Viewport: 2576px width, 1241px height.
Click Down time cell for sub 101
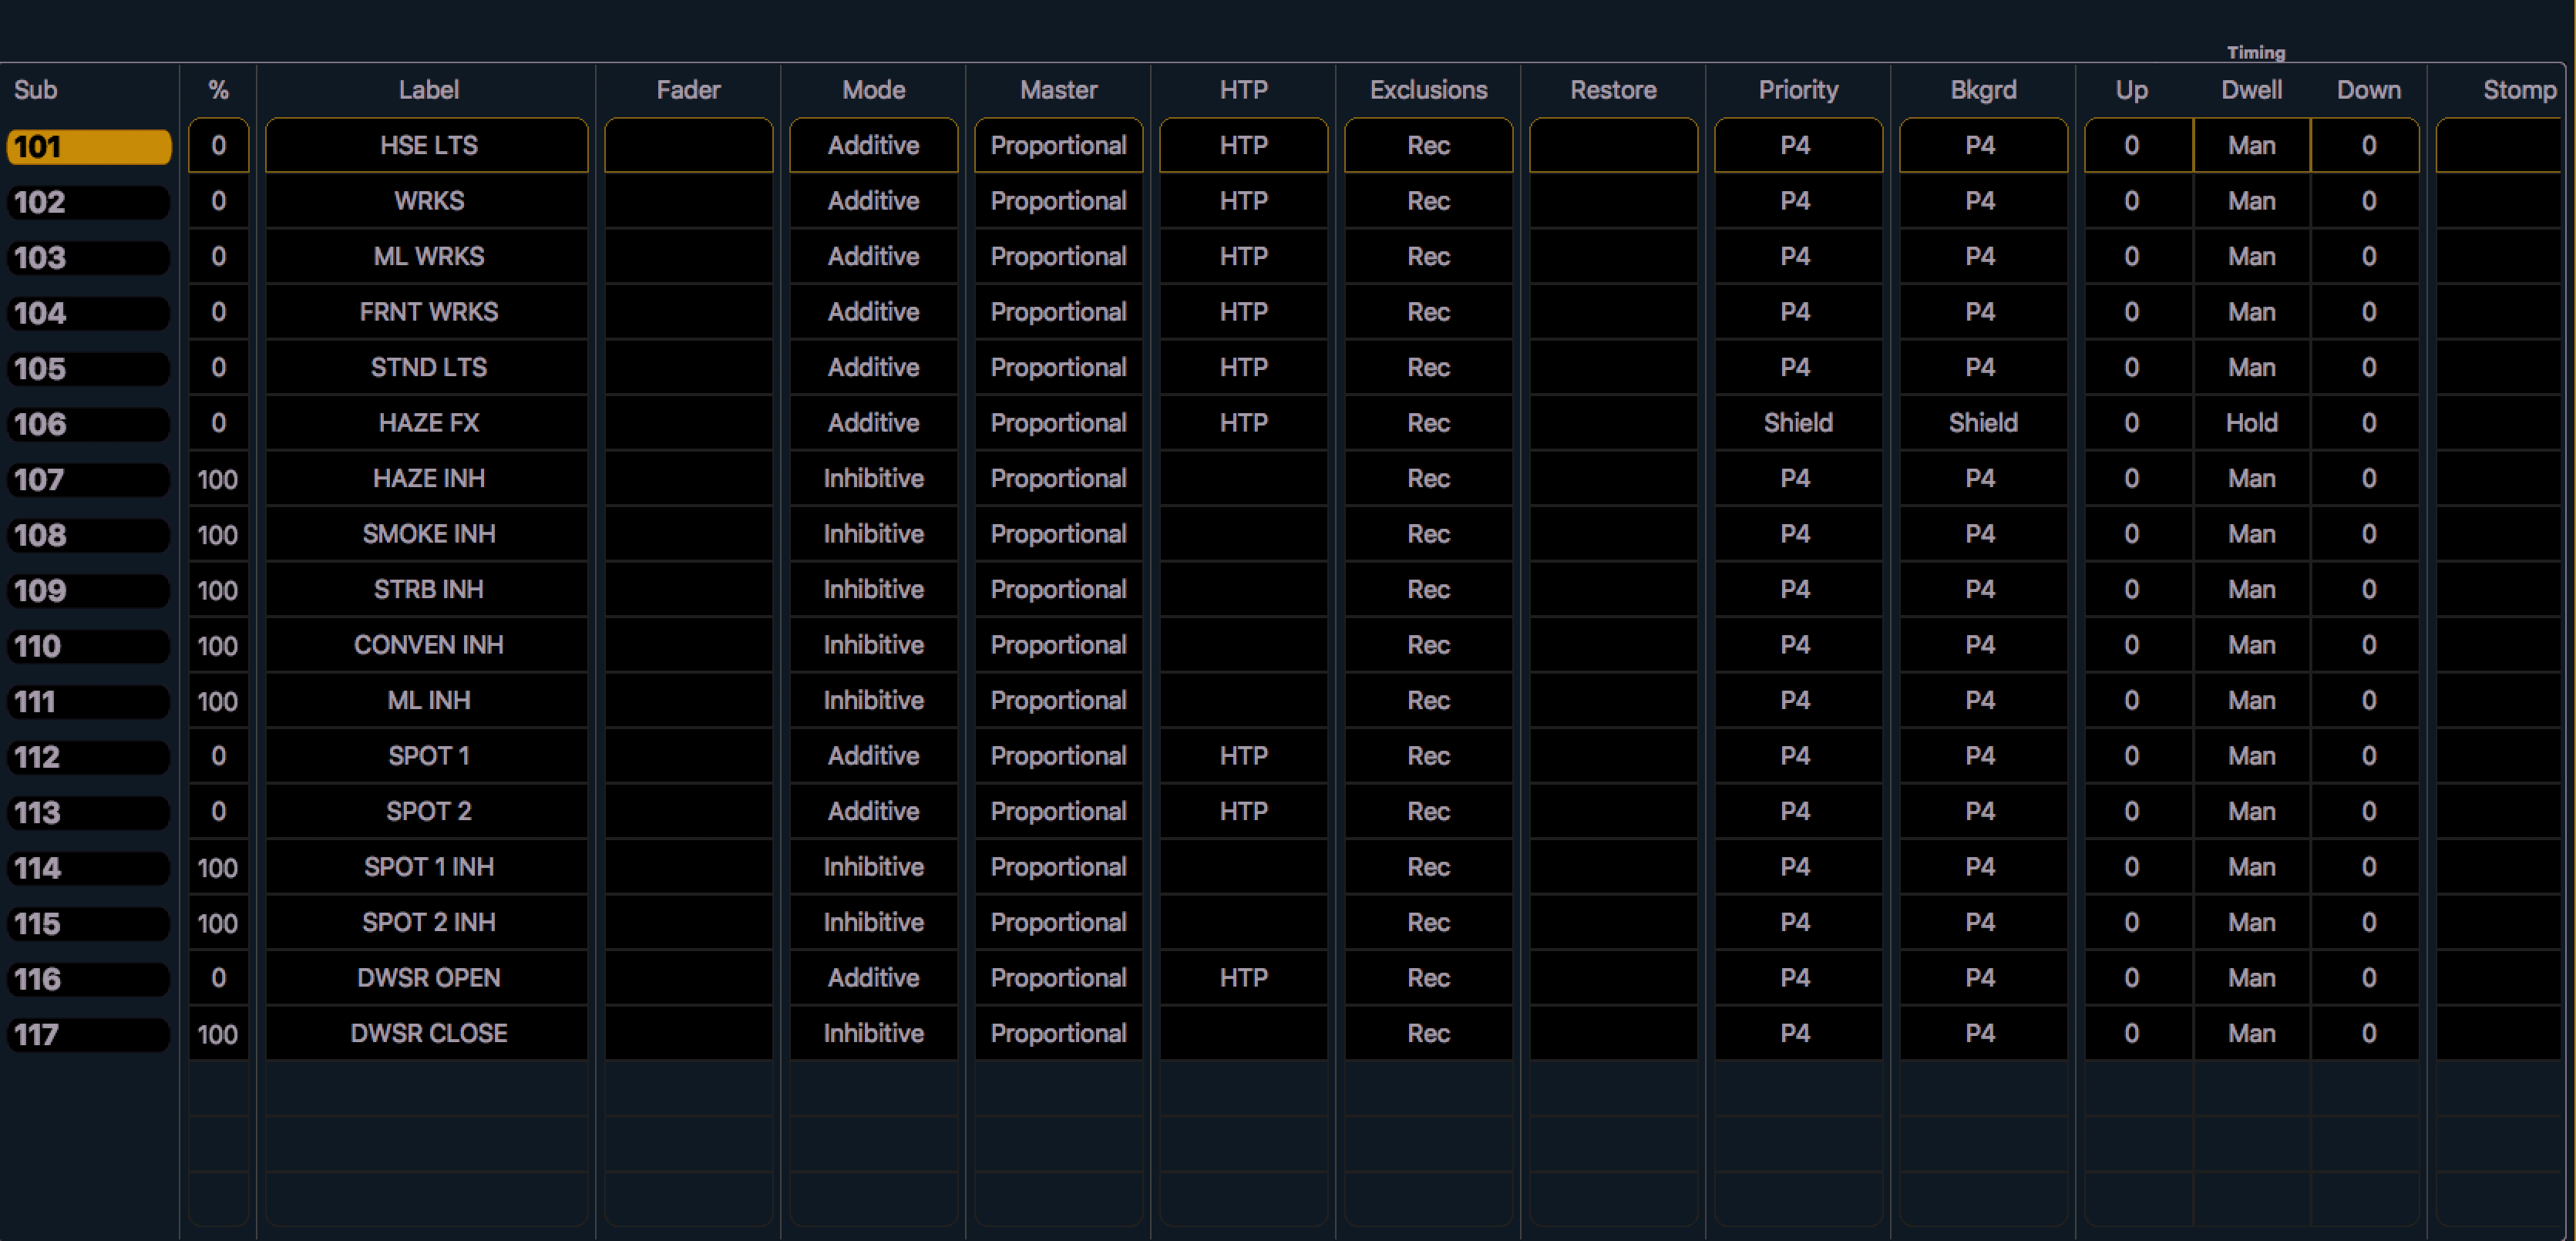pyautogui.click(x=2365, y=146)
